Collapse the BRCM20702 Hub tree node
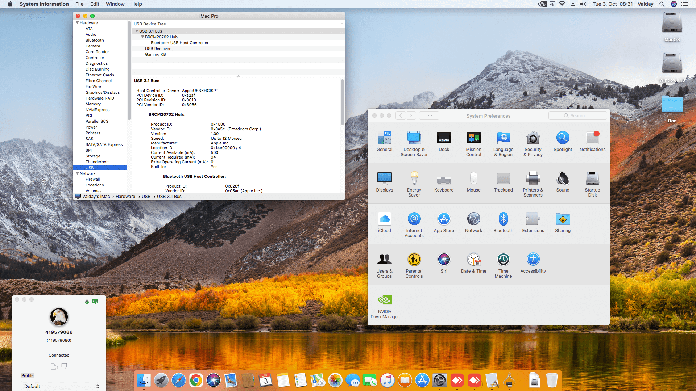 tap(142, 37)
